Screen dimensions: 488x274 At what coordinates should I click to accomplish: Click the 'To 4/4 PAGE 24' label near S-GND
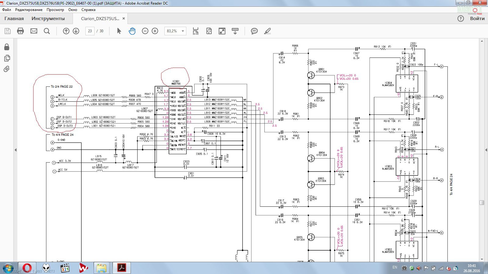tap(63, 135)
